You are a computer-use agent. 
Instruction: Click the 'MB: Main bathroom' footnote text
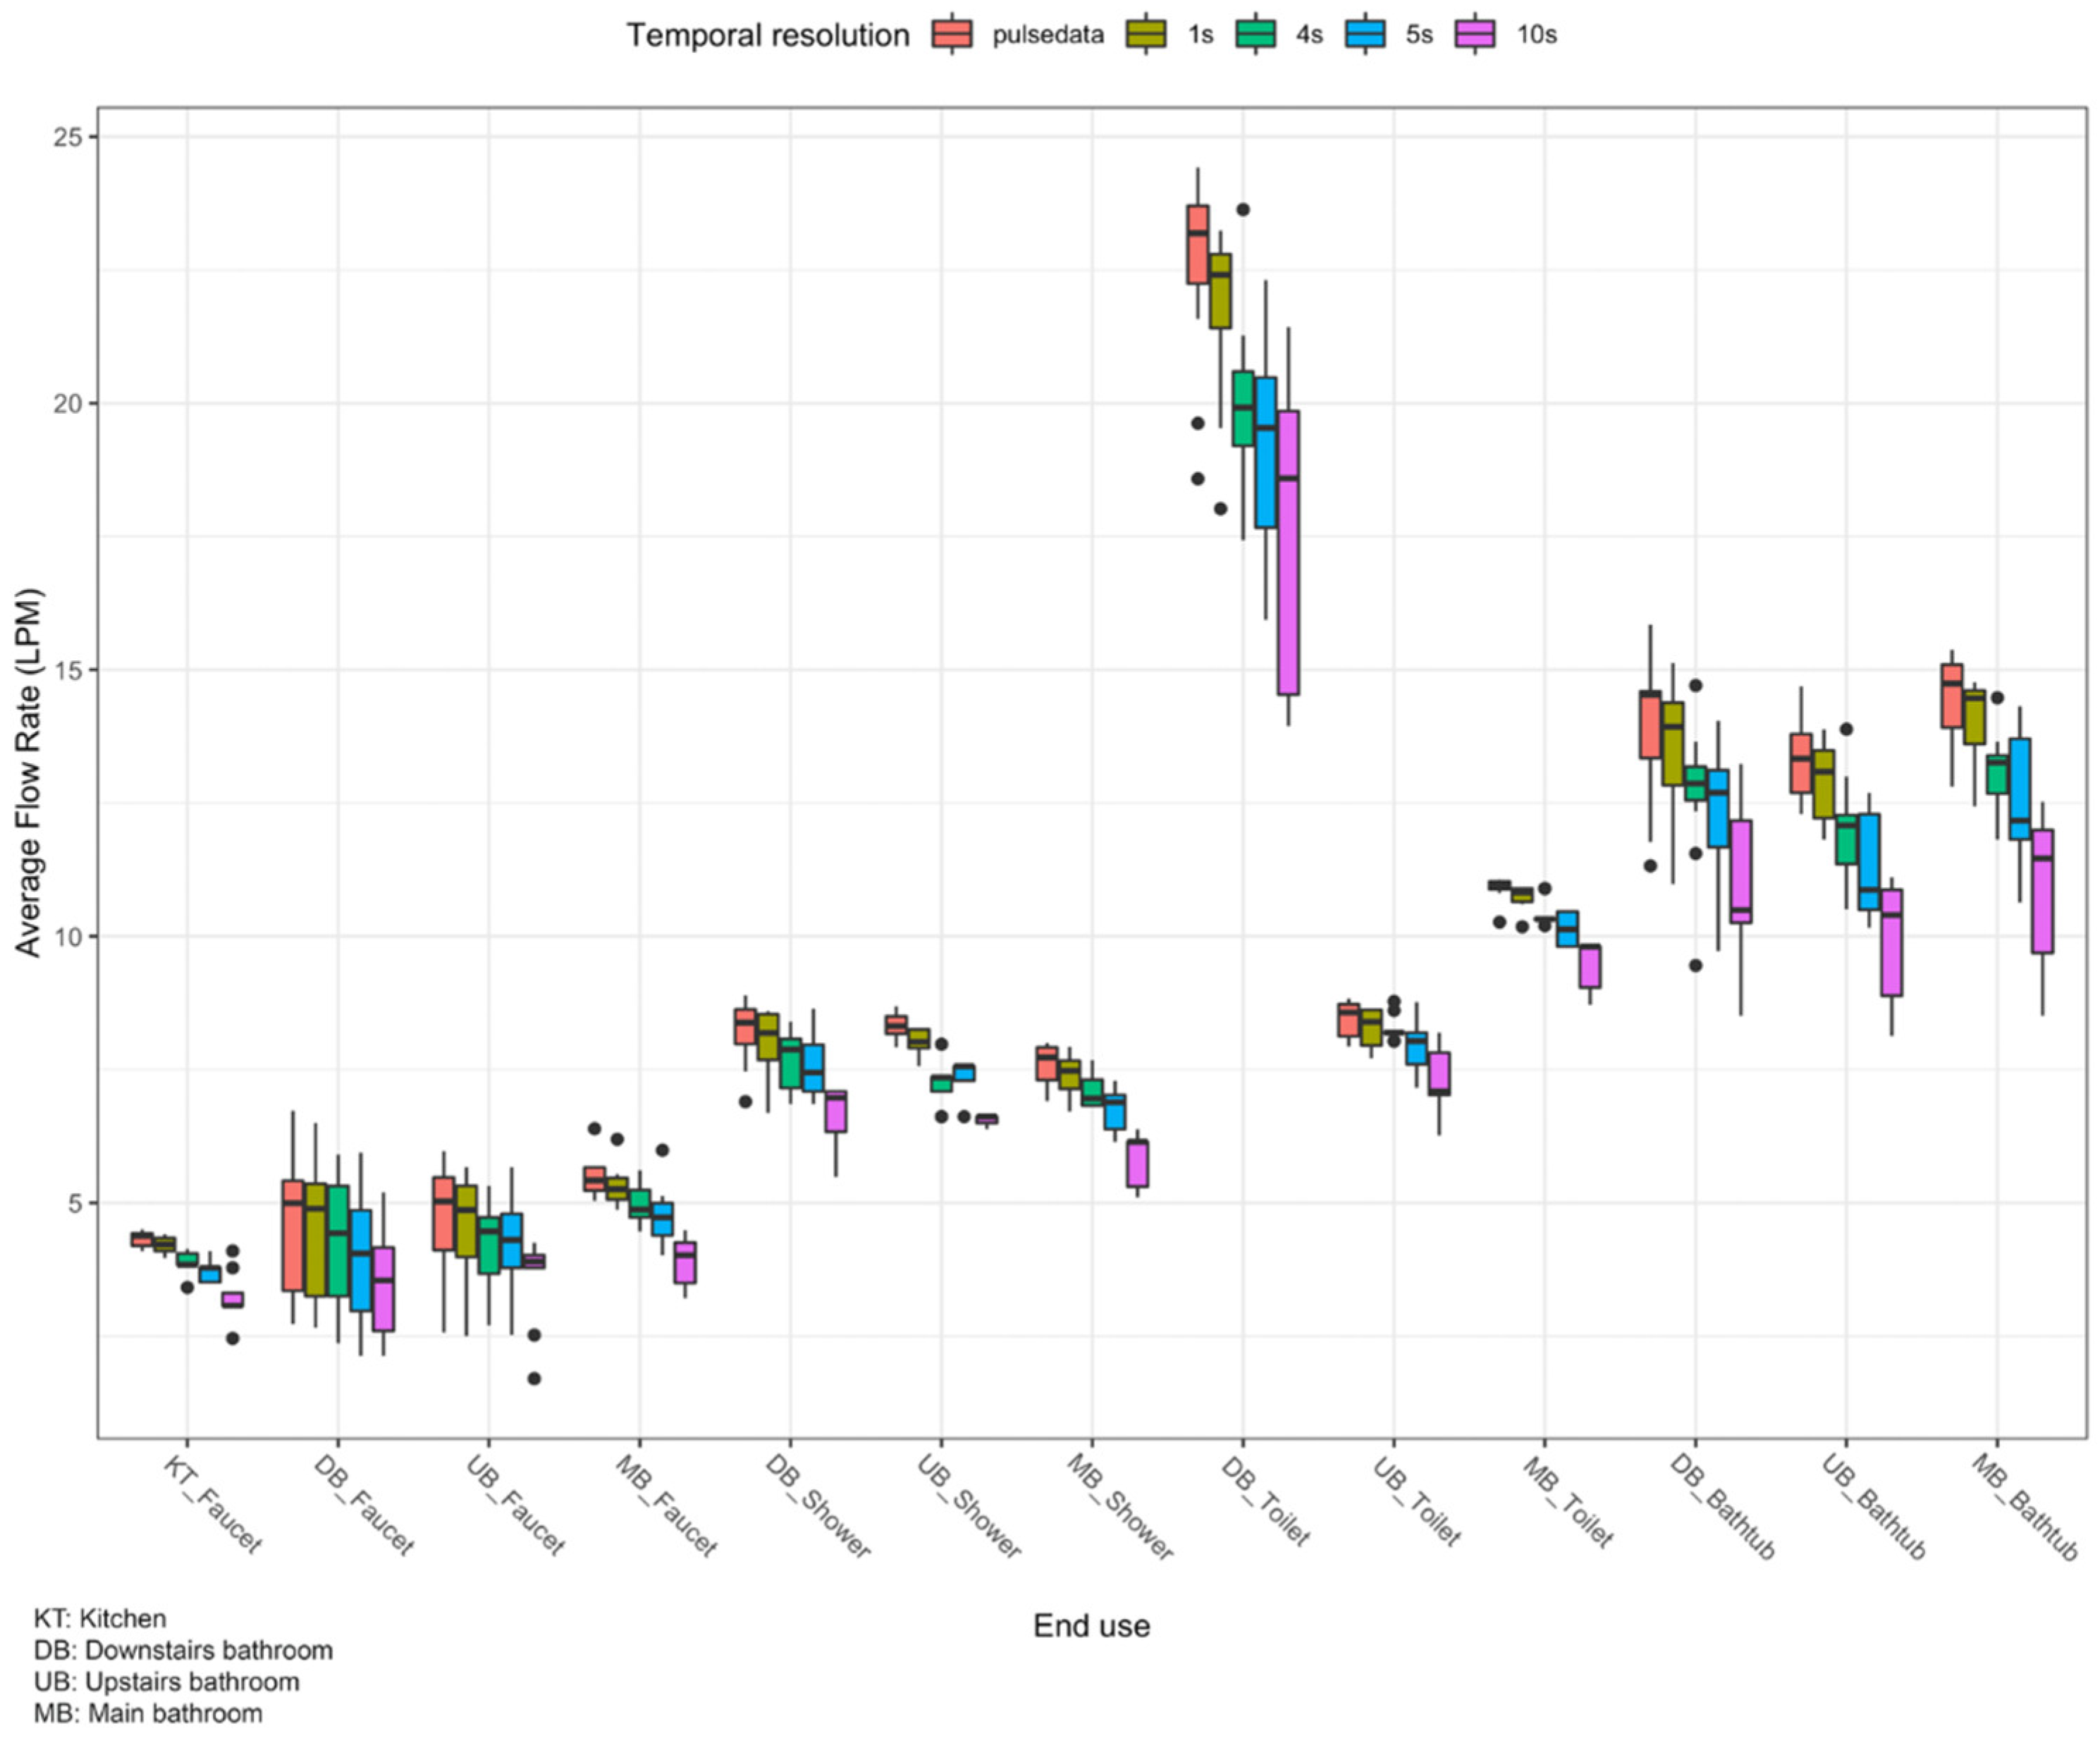148,1713
